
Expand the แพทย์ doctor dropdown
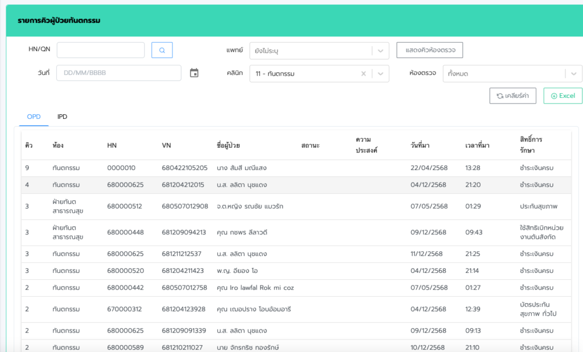click(380, 51)
